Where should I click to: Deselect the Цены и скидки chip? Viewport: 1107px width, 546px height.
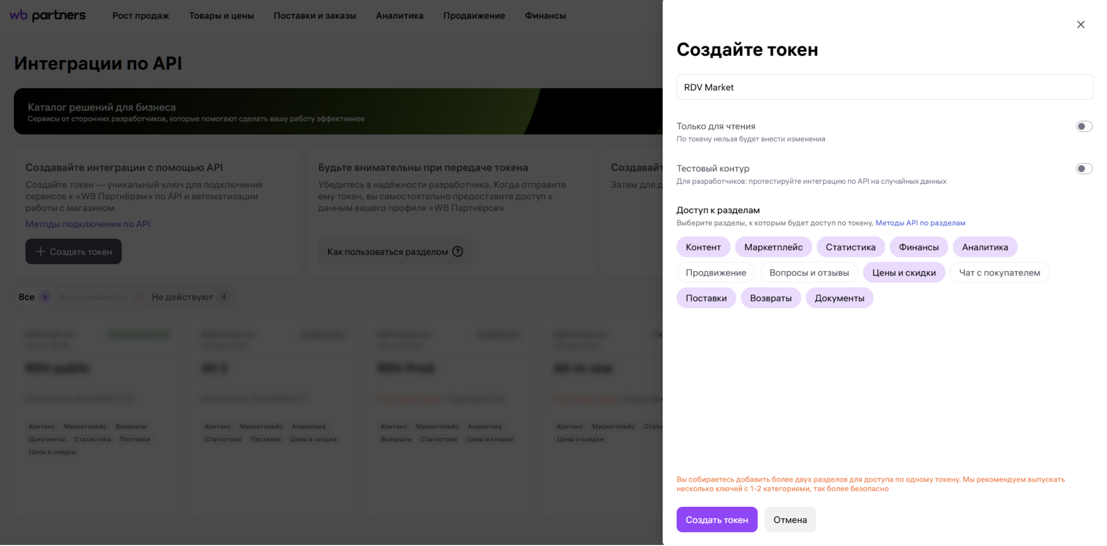click(903, 272)
